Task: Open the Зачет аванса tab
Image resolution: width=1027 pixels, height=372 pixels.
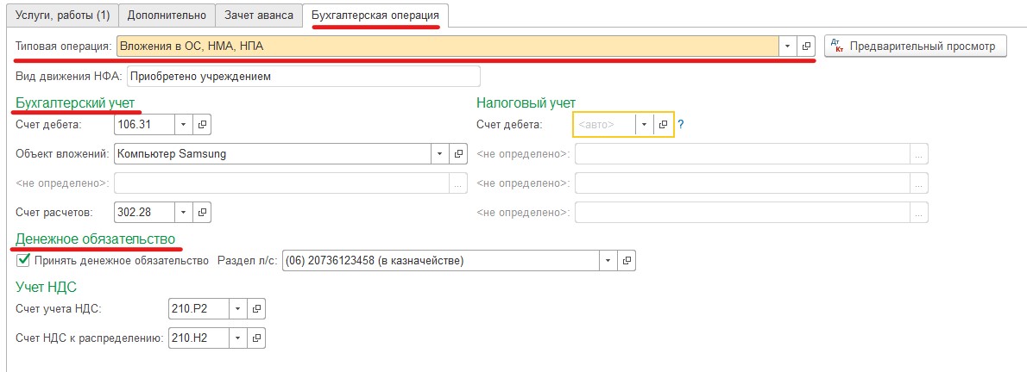Action: click(259, 15)
